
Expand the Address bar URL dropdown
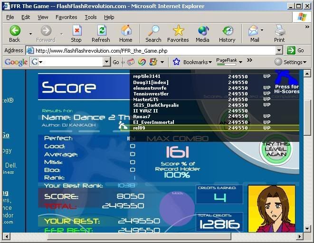(x=279, y=50)
